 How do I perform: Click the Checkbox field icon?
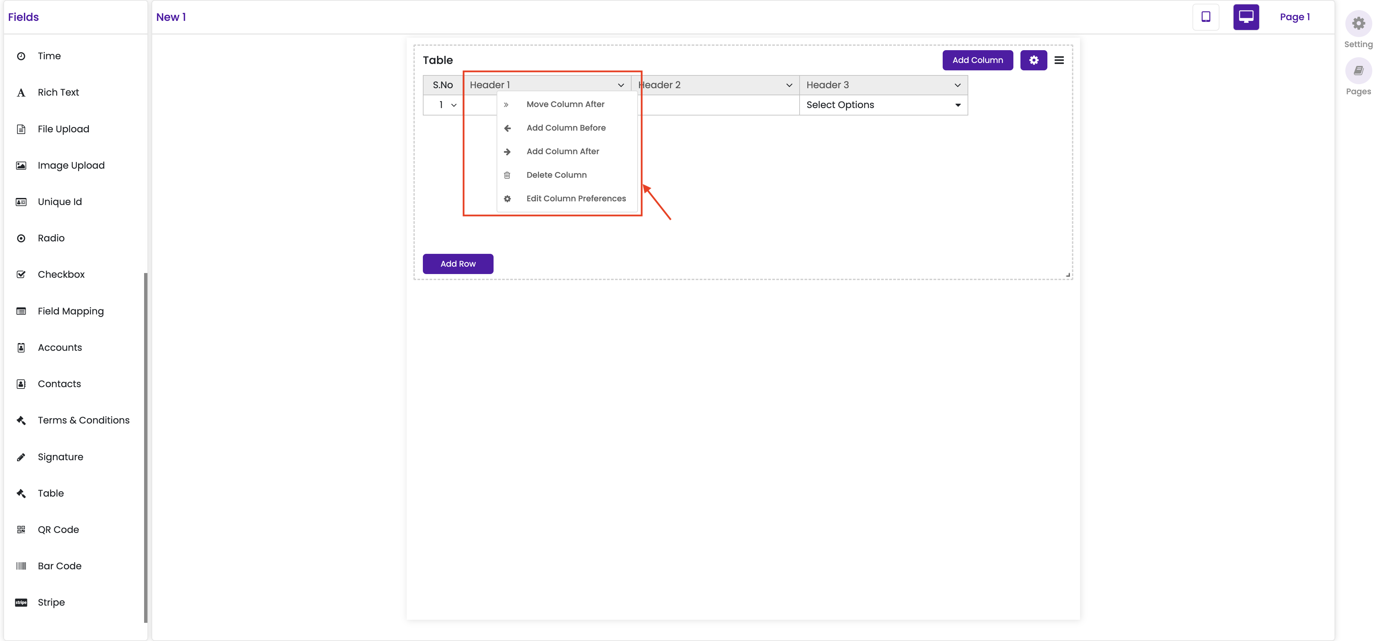(x=21, y=275)
